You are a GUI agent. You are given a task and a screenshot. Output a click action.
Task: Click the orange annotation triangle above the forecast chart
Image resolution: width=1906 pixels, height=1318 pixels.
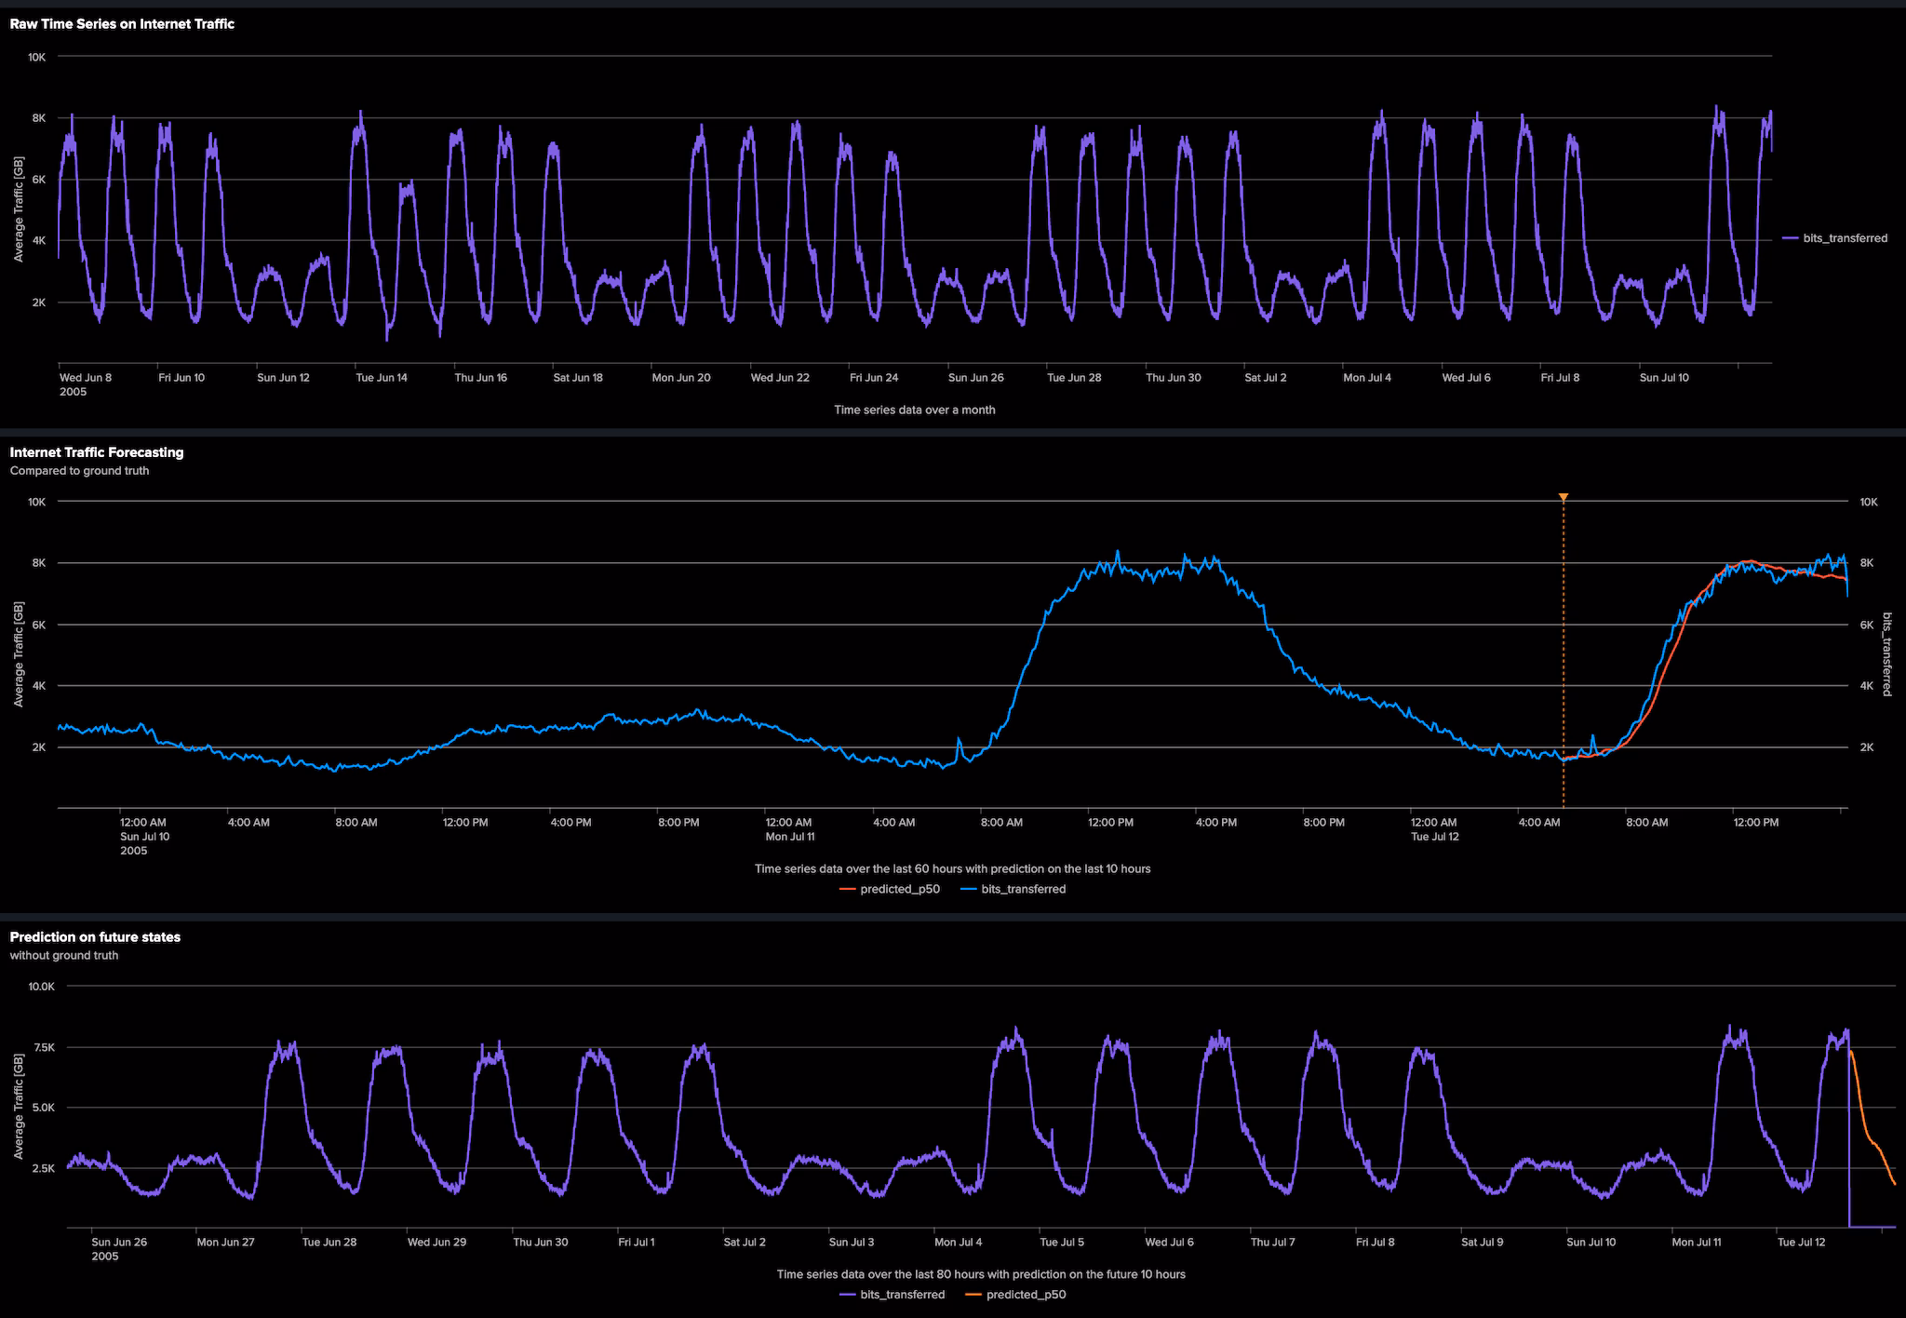click(1563, 497)
